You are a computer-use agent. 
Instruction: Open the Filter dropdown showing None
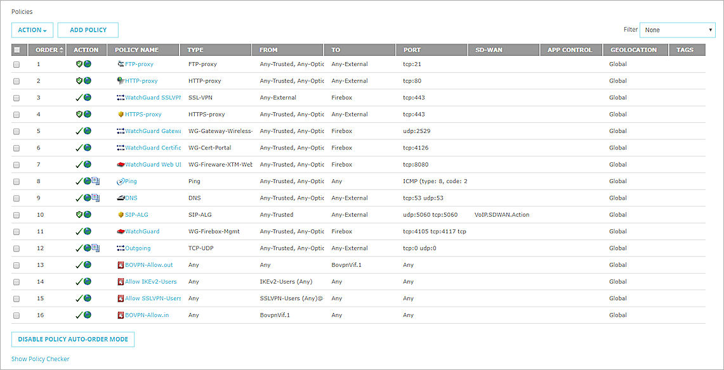[x=677, y=29]
